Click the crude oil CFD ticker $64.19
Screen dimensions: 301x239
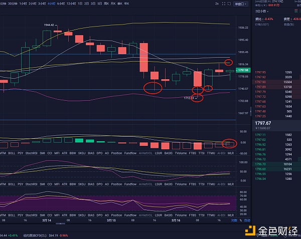46,235
